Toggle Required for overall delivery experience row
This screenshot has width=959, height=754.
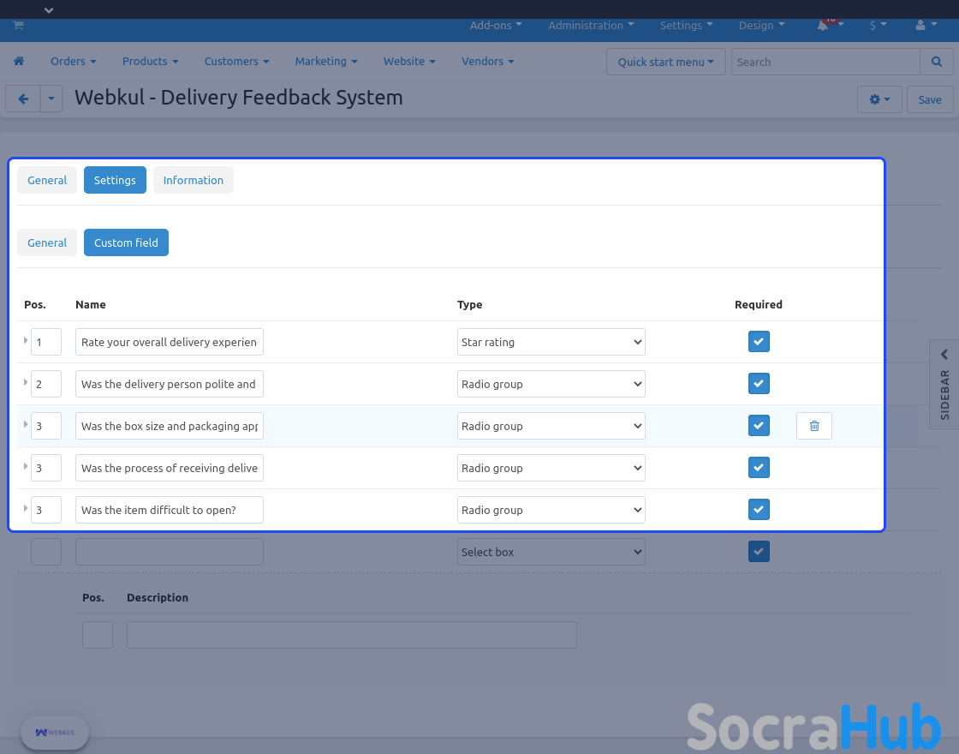(759, 342)
